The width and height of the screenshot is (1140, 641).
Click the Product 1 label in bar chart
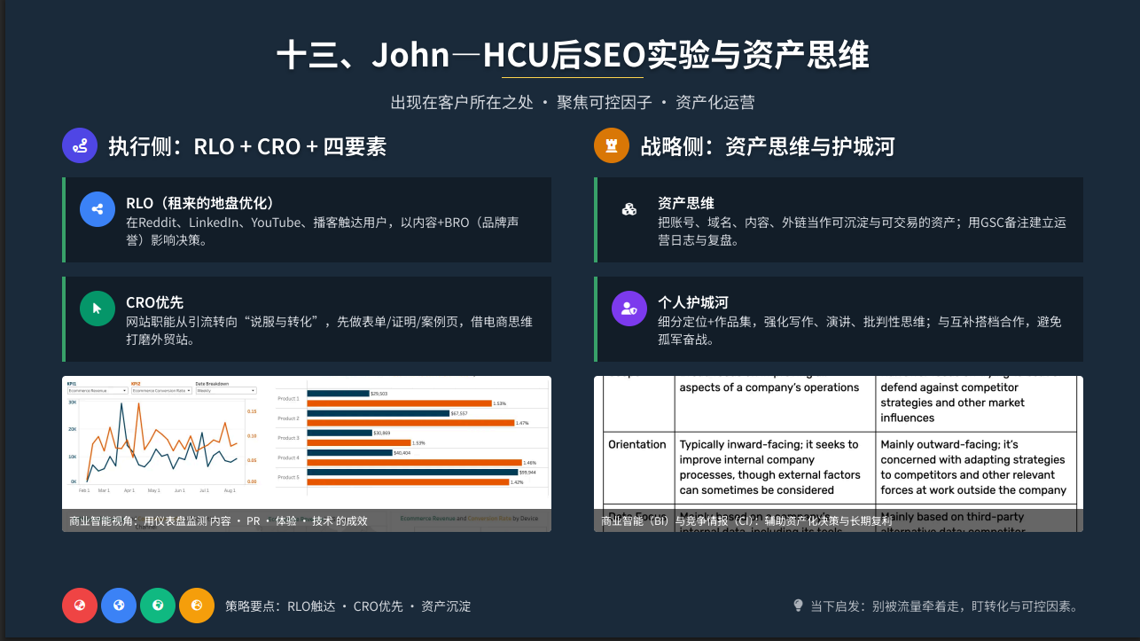click(289, 398)
